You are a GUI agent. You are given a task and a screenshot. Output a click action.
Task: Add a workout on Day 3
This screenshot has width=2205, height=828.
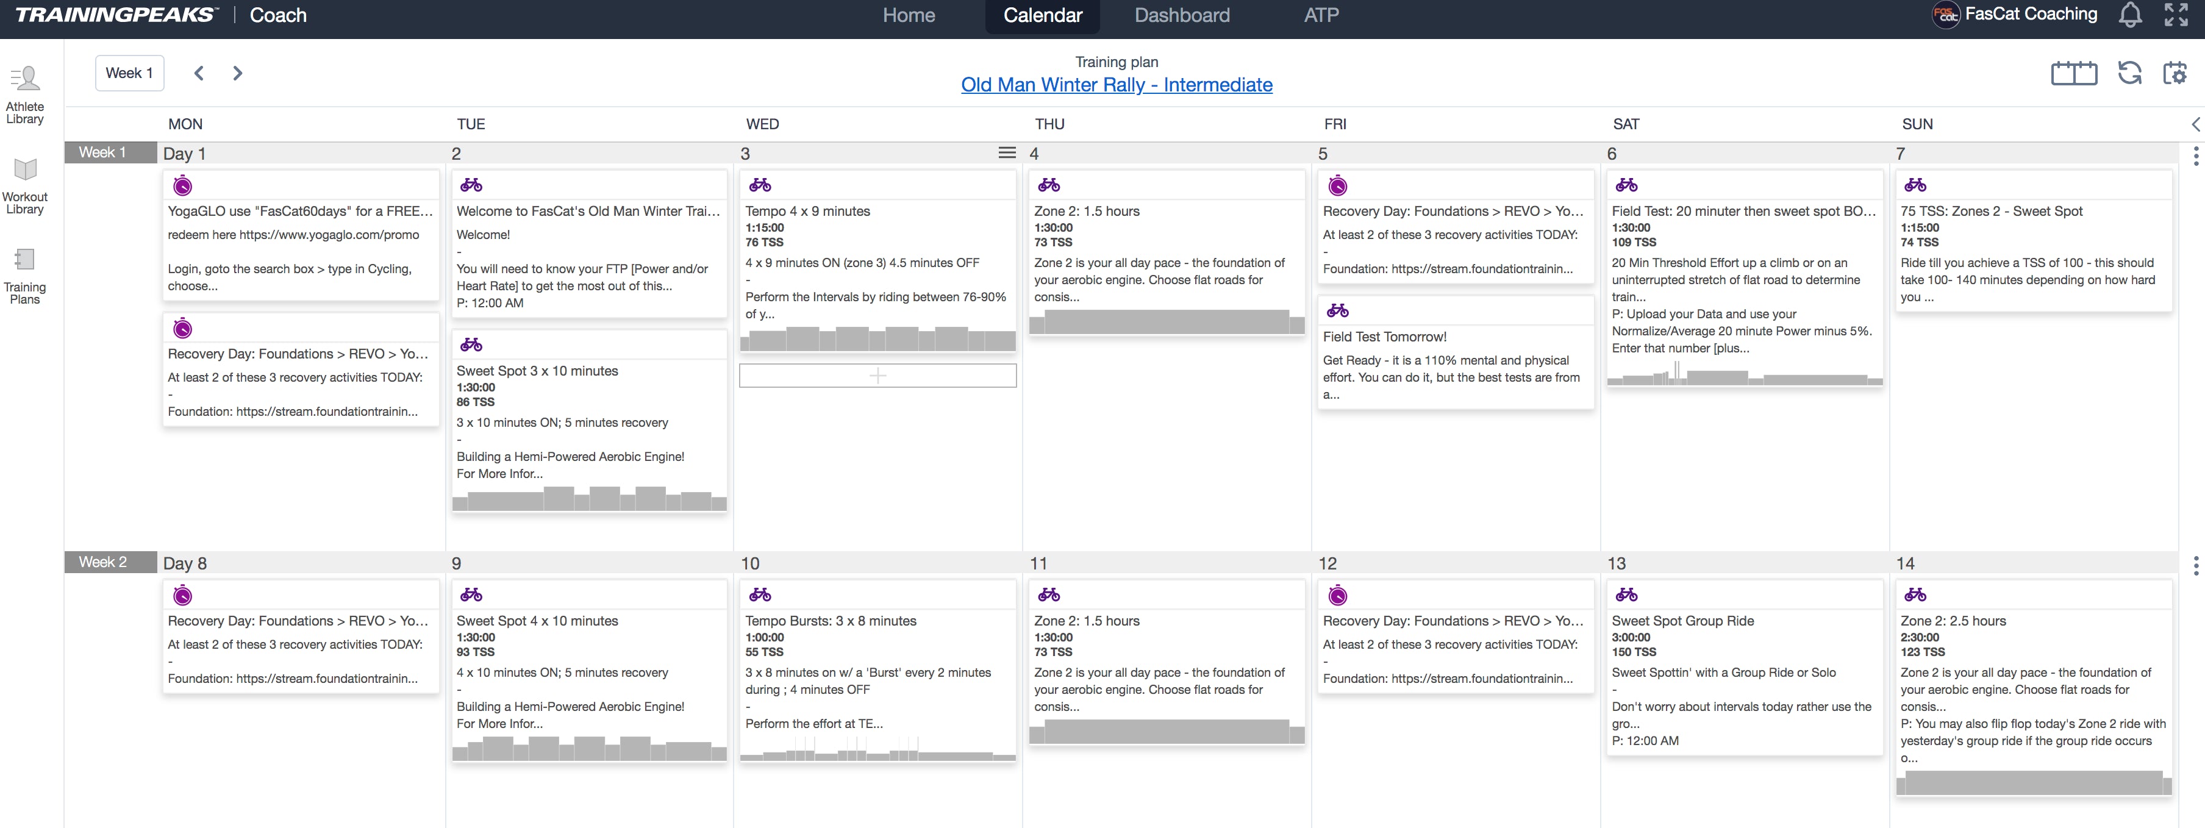coord(877,375)
